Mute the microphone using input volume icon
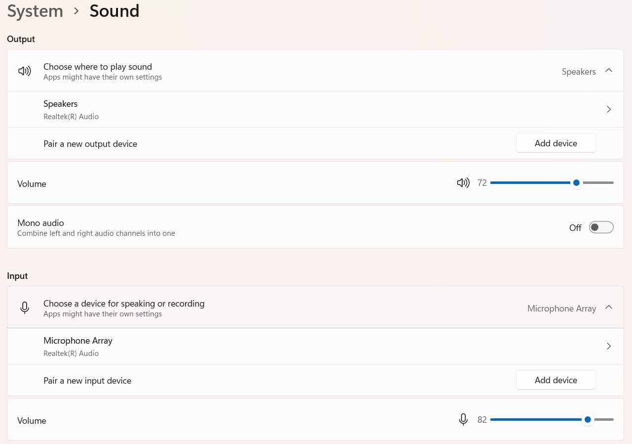 click(463, 420)
